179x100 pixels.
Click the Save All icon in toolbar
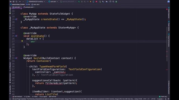point(13,2)
